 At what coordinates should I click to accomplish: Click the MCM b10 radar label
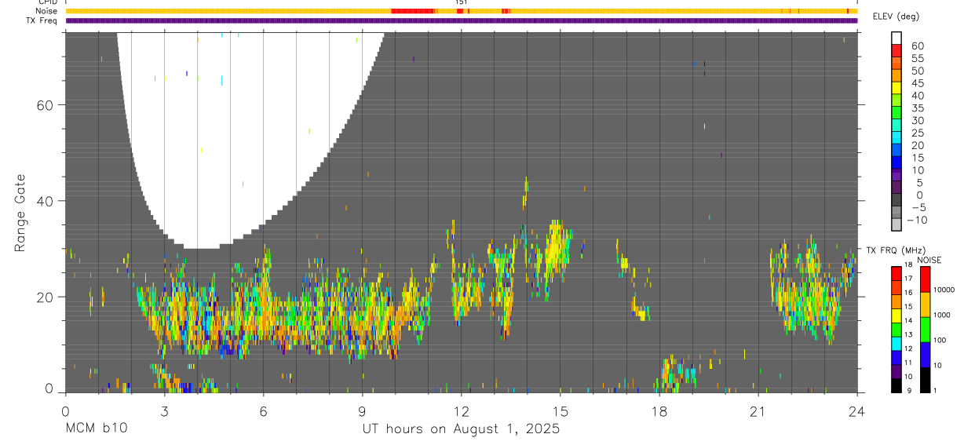click(97, 429)
